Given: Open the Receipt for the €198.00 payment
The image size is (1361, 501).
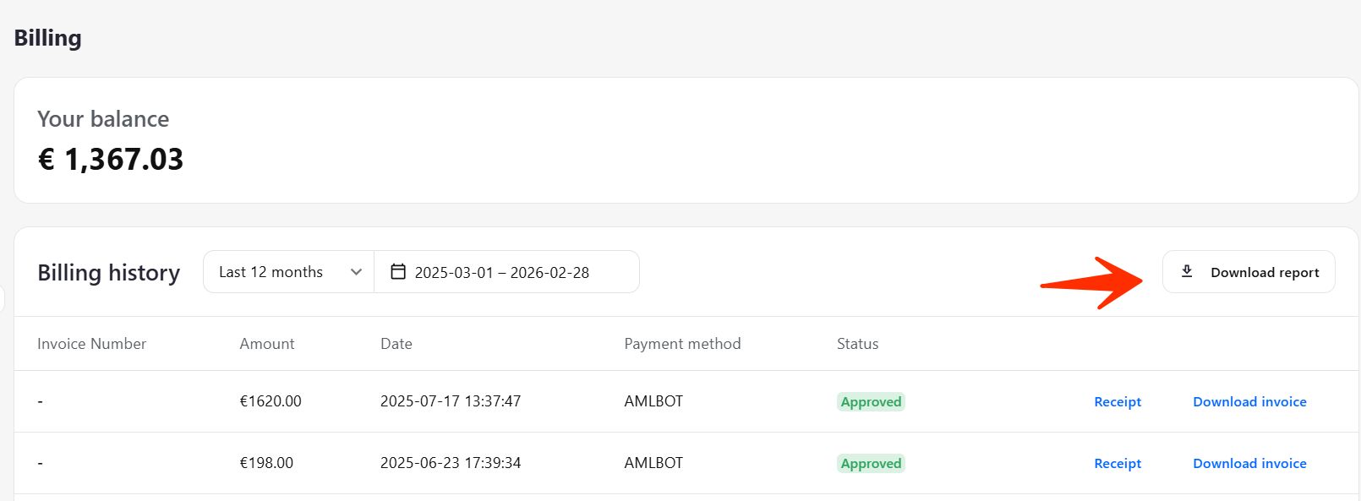Looking at the screenshot, I should pos(1118,464).
